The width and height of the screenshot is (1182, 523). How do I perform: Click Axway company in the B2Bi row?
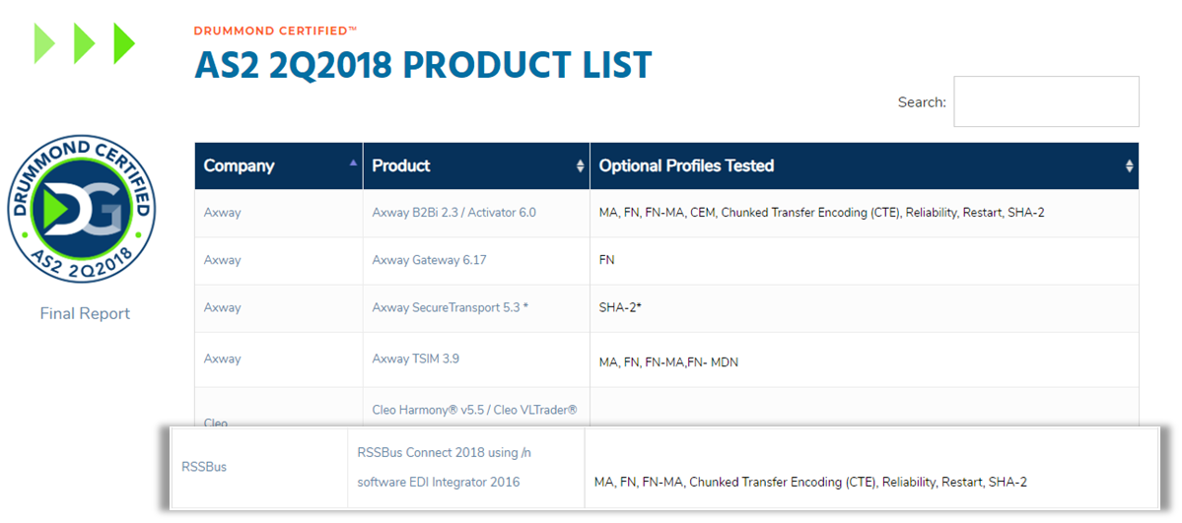223,213
